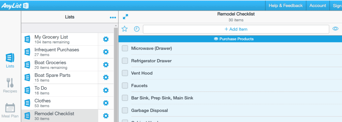
Task: Click list icon beside Infrequent Purchases
Action: coord(27,52)
